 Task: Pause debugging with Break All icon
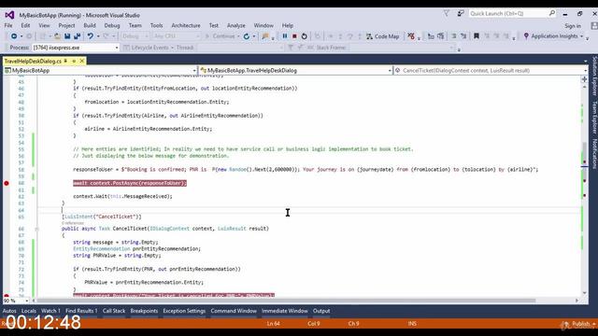[x=284, y=36]
